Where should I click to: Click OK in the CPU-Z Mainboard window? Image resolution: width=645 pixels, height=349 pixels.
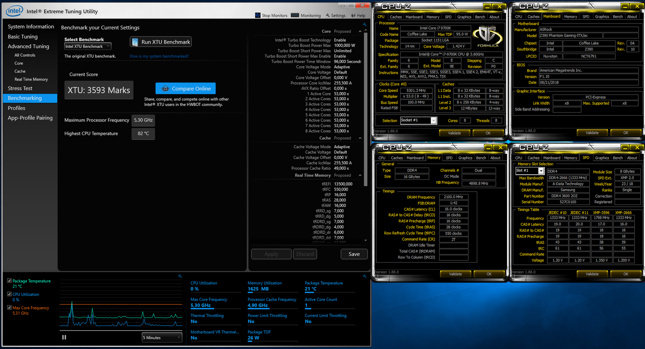click(626, 133)
